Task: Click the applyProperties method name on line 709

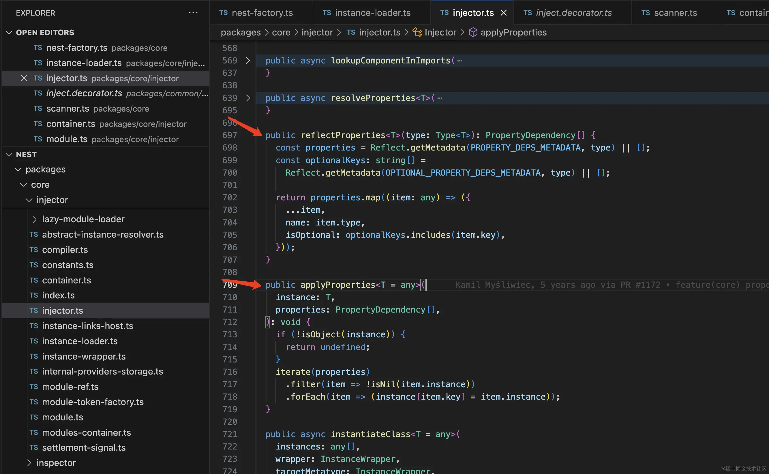Action: click(338, 285)
